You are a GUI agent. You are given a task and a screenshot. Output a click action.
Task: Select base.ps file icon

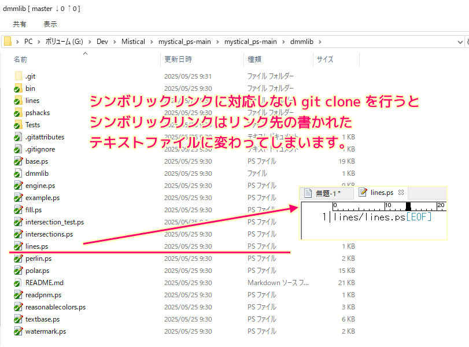coord(19,161)
